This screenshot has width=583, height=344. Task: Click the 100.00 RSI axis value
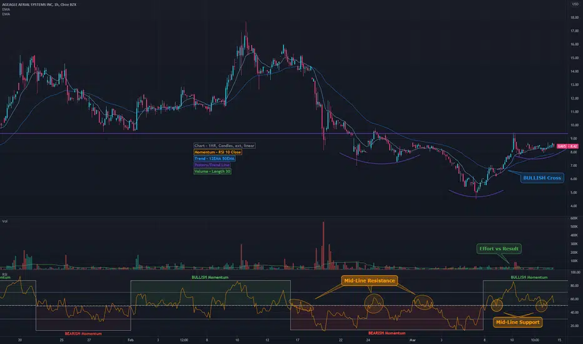[575, 273]
